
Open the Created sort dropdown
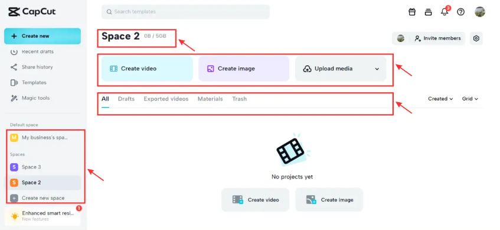440,99
